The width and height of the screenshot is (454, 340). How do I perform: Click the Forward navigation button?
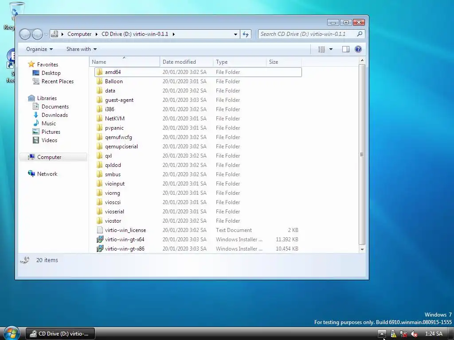37,35
